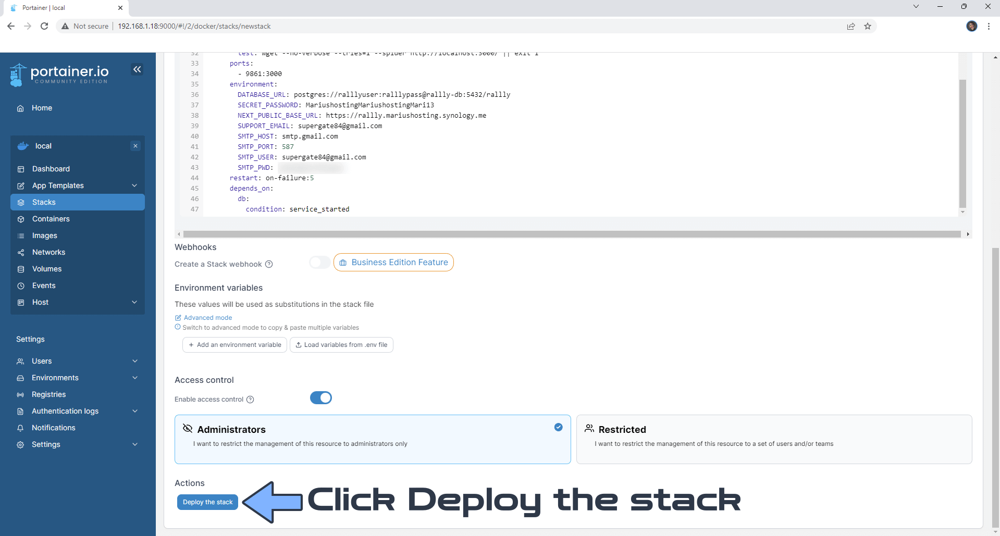The height and width of the screenshot is (536, 1000).
Task: Open the Home page
Action: click(x=42, y=108)
